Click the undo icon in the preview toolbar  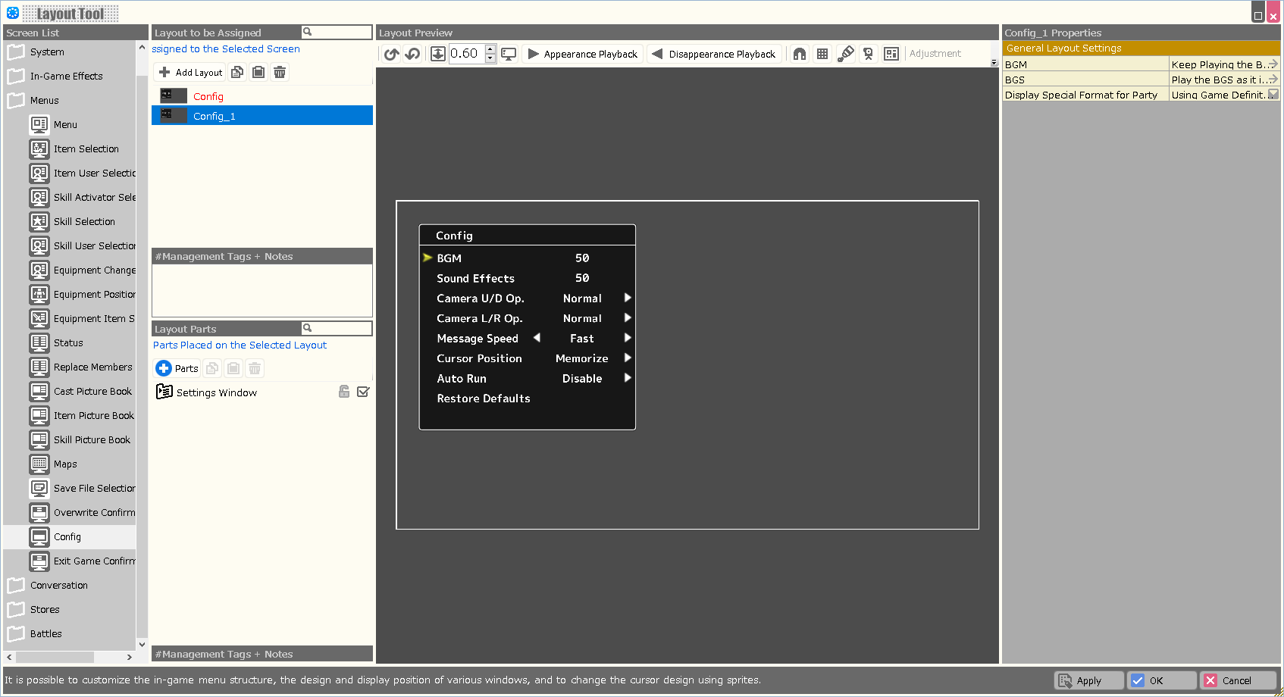coord(392,54)
